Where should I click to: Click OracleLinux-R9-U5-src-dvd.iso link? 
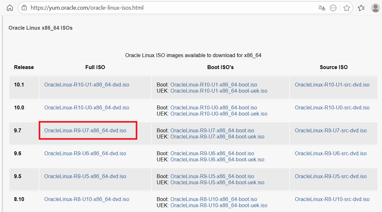point(330,177)
